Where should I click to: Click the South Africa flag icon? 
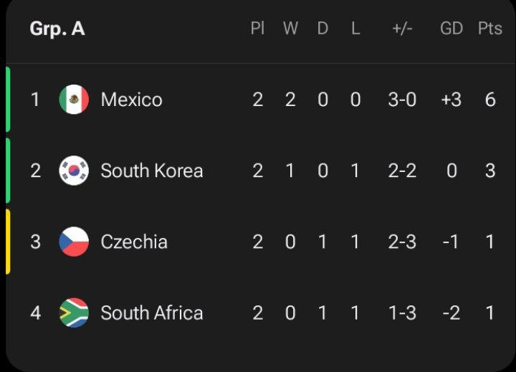click(x=74, y=313)
